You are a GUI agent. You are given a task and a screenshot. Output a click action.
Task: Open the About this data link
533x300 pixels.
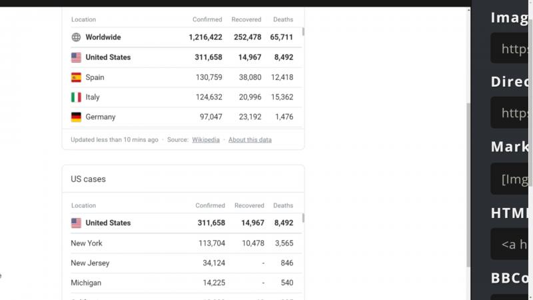(250, 140)
